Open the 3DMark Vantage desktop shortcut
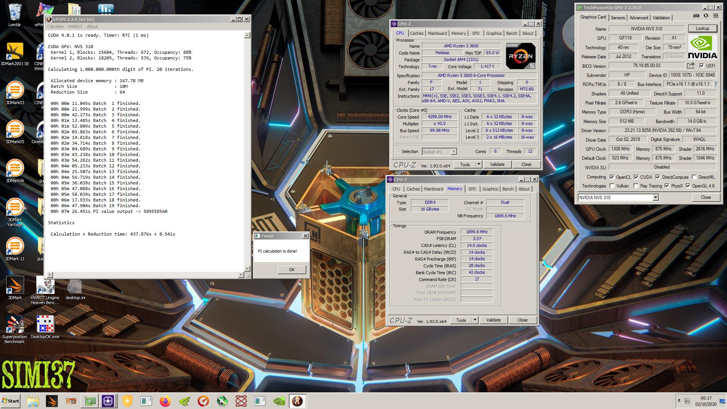Image resolution: width=727 pixels, height=409 pixels. coord(15,212)
